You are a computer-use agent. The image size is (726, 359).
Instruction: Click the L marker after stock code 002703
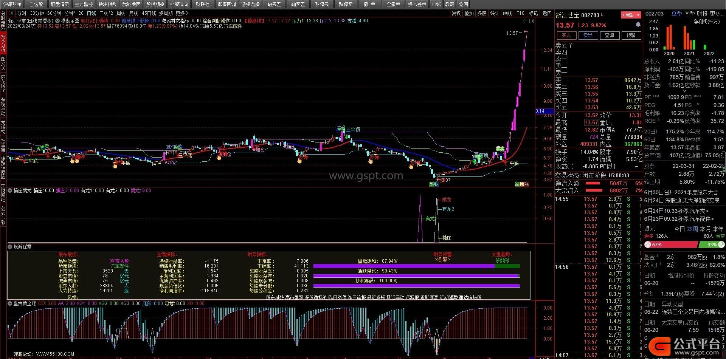(x=602, y=15)
